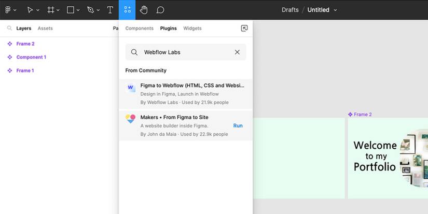Select the Text tool
Screen dimensions: 428x214
[x=110, y=10]
